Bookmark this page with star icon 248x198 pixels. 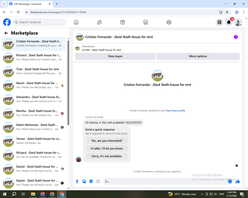tap(227, 12)
